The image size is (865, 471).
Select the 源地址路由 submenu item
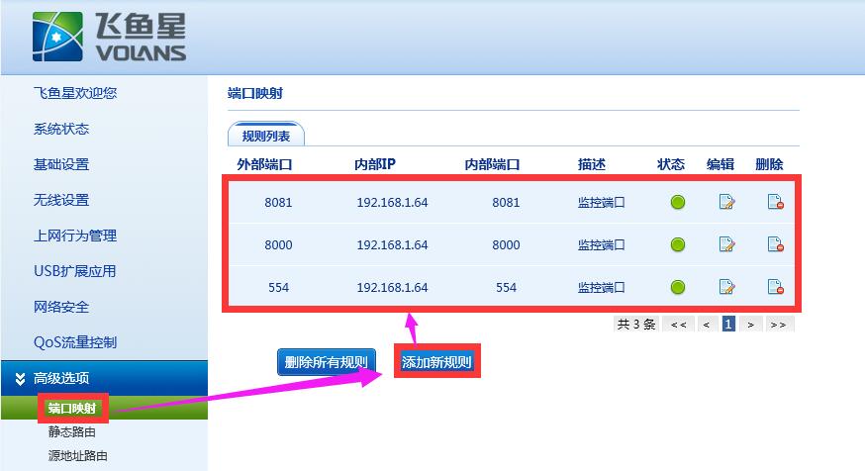[x=78, y=455]
